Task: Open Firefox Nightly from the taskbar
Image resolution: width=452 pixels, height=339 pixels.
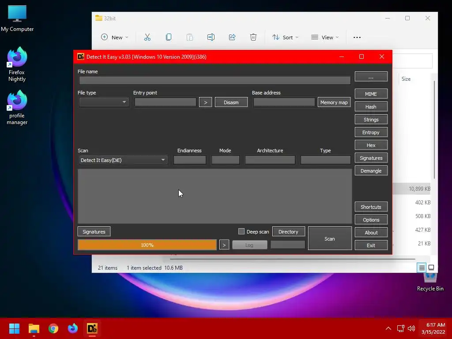Action: (x=73, y=328)
